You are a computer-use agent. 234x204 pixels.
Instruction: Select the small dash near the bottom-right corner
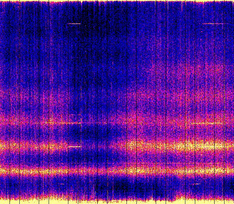(196, 184)
